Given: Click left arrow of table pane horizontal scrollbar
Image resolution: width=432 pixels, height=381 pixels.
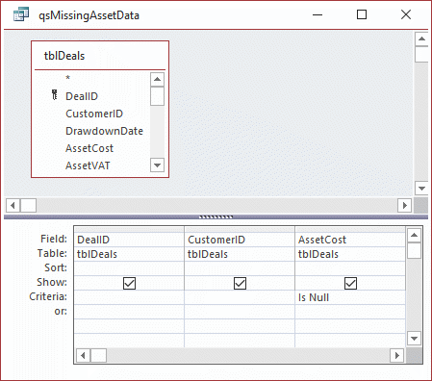Looking at the screenshot, I should point(13,205).
